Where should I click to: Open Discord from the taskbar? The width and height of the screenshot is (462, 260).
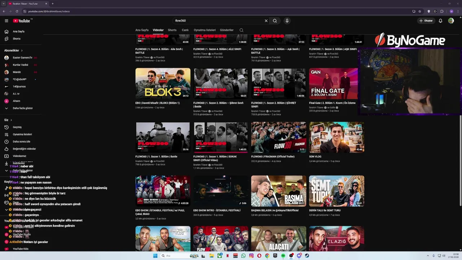pyautogui.click(x=299, y=256)
